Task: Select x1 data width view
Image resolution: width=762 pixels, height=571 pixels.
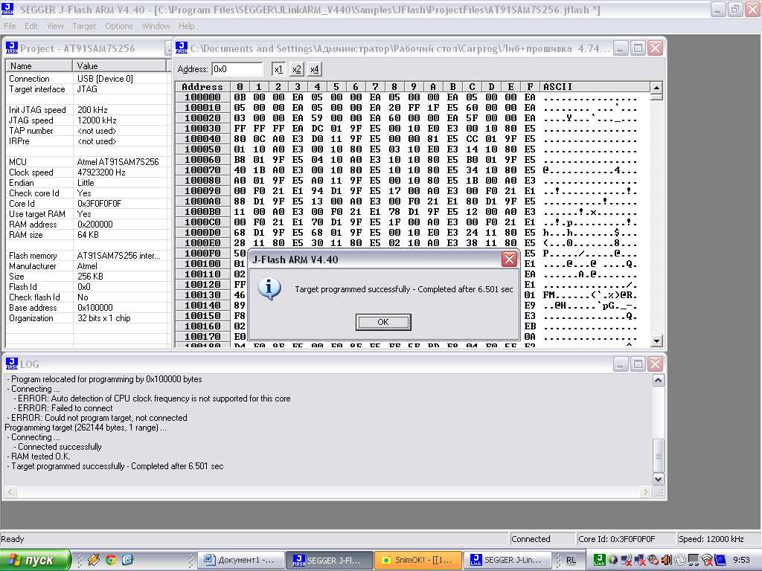Action: coord(278,69)
